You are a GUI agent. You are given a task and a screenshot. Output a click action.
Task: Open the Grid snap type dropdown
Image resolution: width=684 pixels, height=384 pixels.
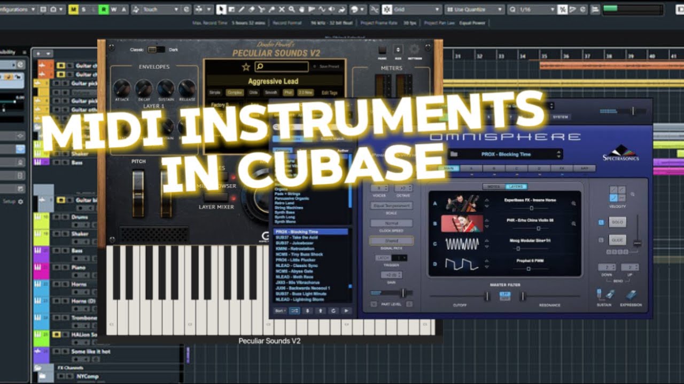(417, 9)
